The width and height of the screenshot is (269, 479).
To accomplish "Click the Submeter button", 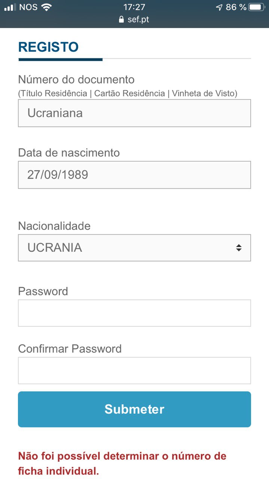I will click(x=134, y=409).
